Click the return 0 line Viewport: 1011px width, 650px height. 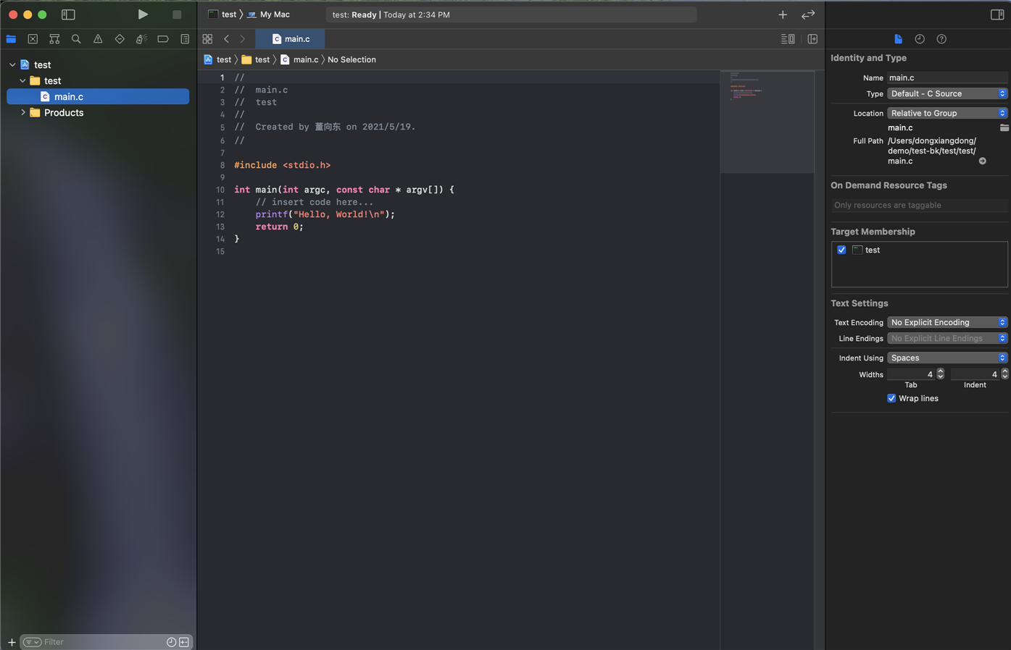[279, 227]
